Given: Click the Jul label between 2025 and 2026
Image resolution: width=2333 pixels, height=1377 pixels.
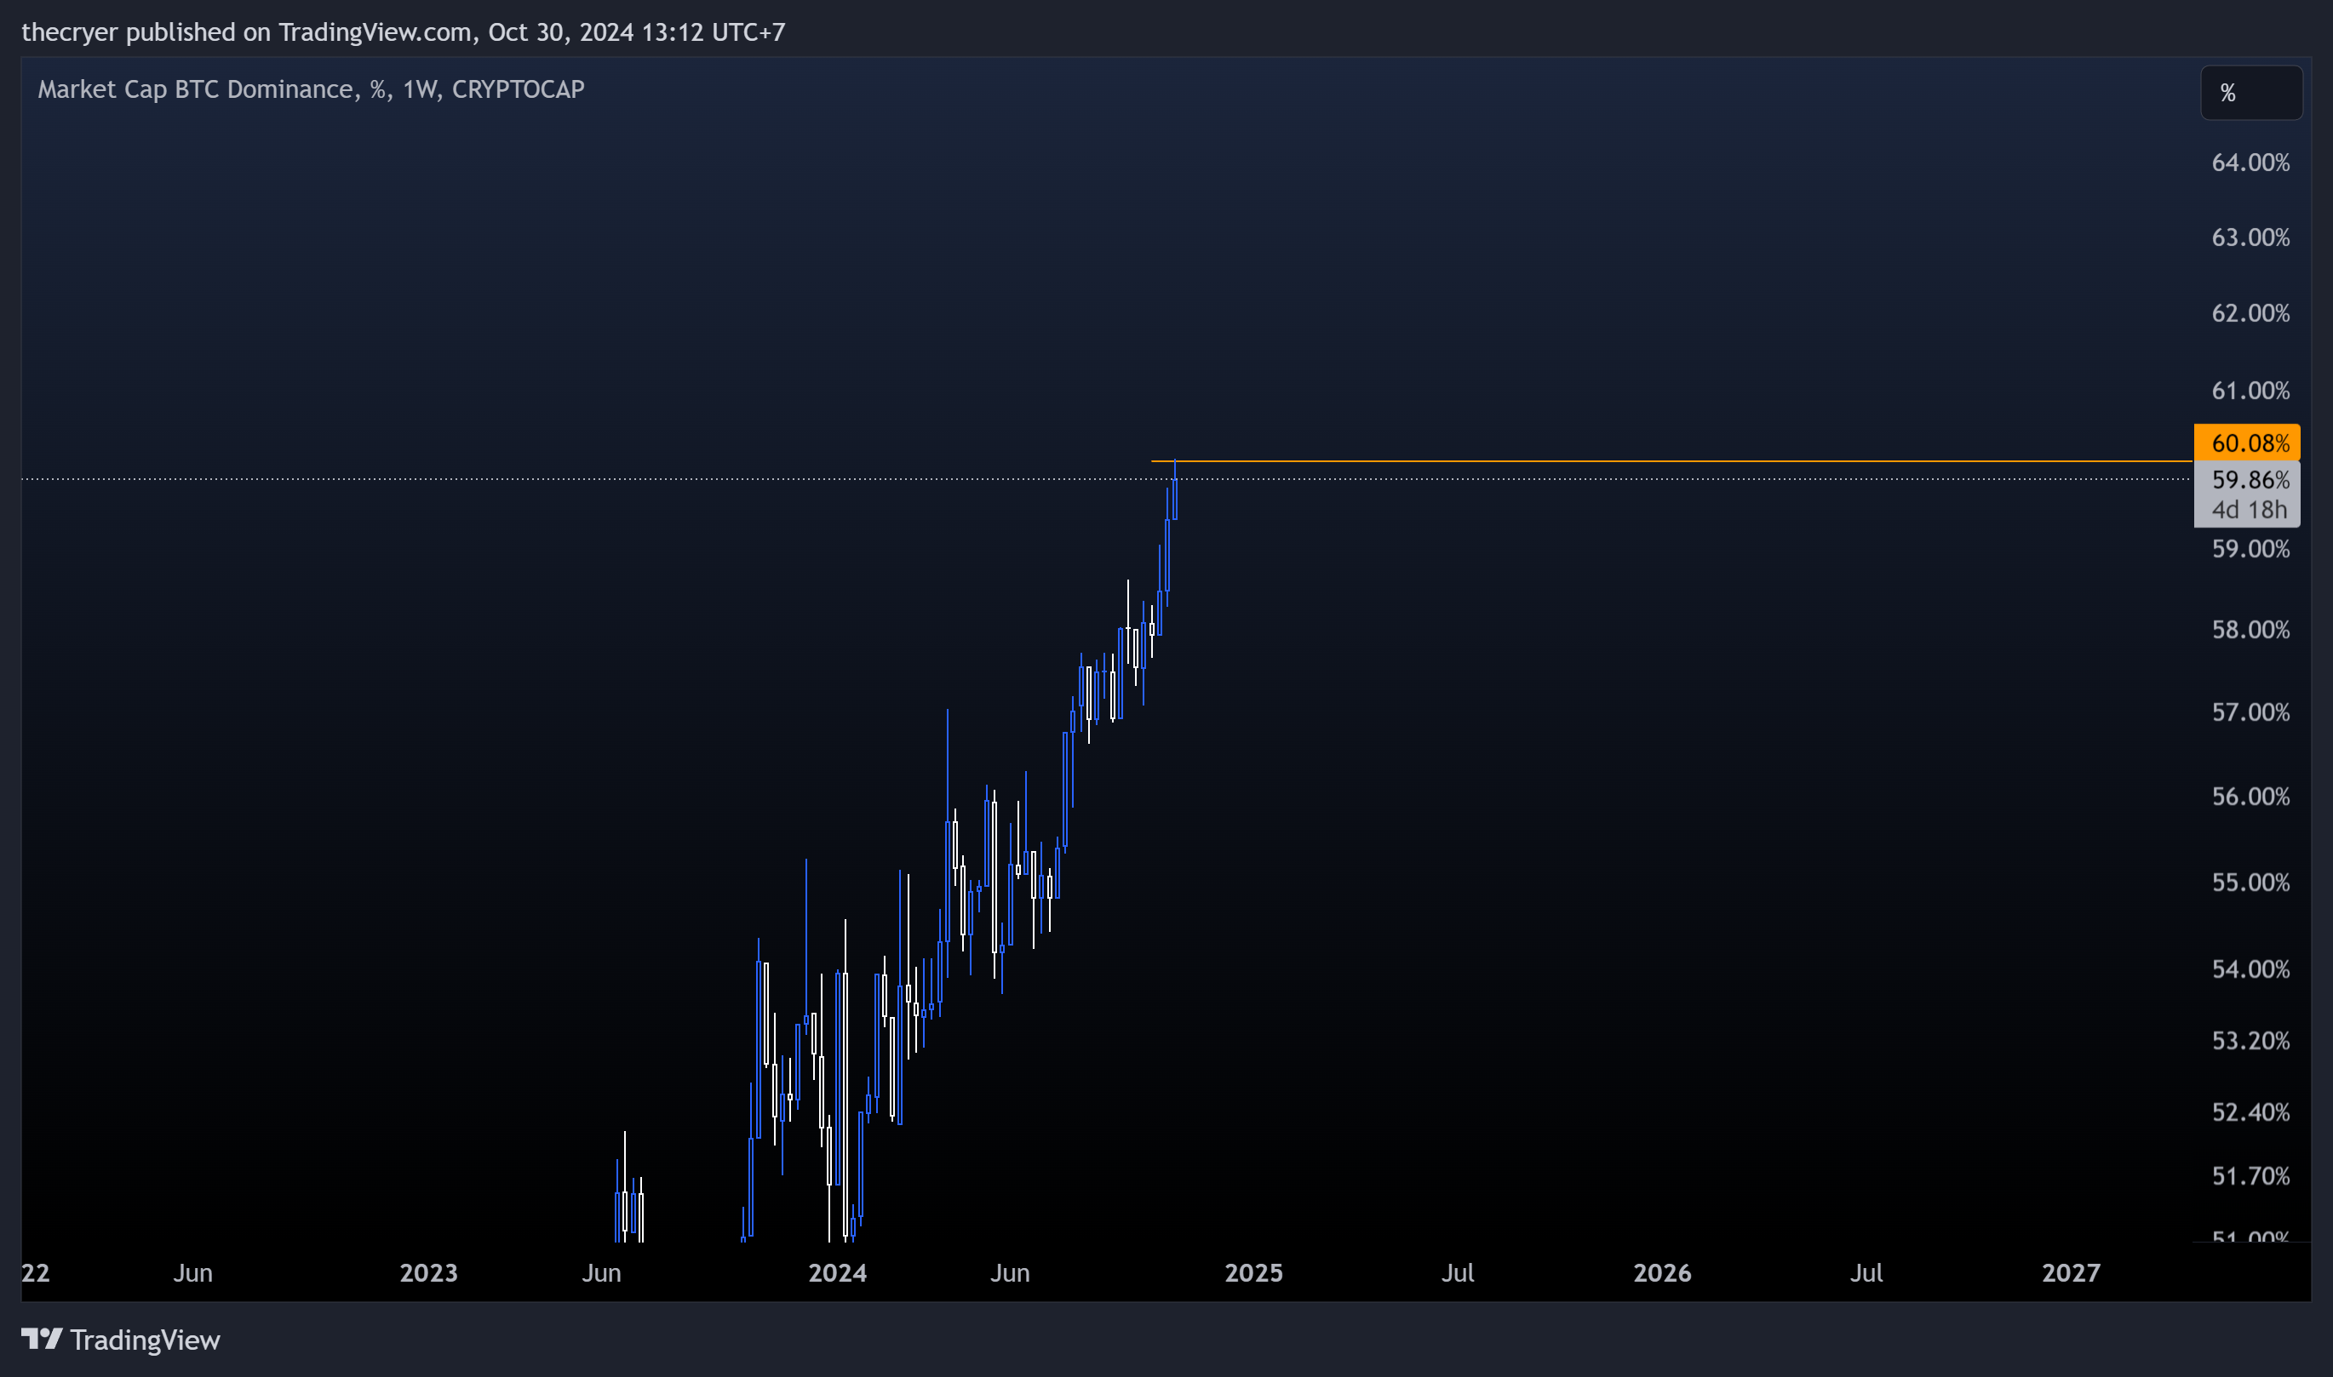Looking at the screenshot, I should [x=1458, y=1272].
